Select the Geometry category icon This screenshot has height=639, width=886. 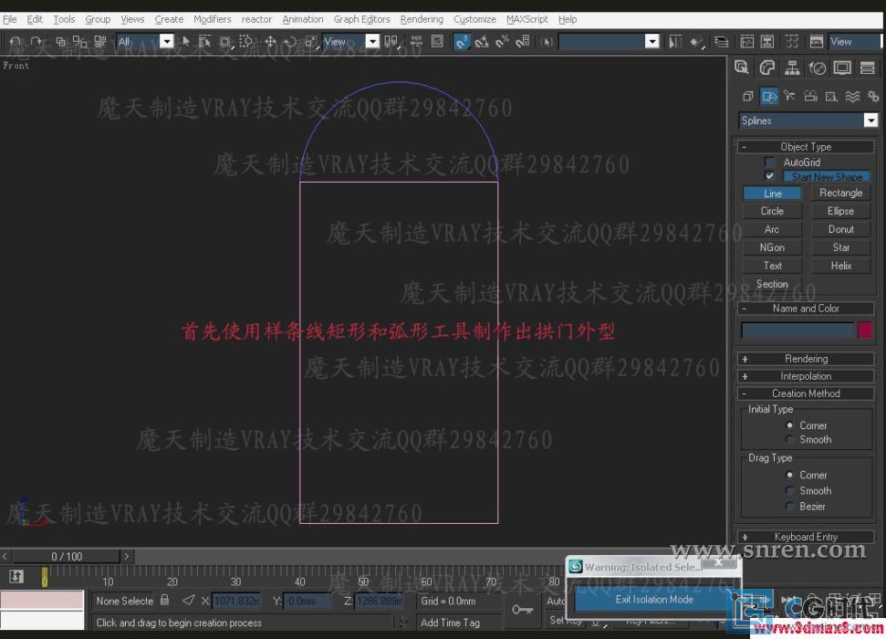(x=747, y=96)
